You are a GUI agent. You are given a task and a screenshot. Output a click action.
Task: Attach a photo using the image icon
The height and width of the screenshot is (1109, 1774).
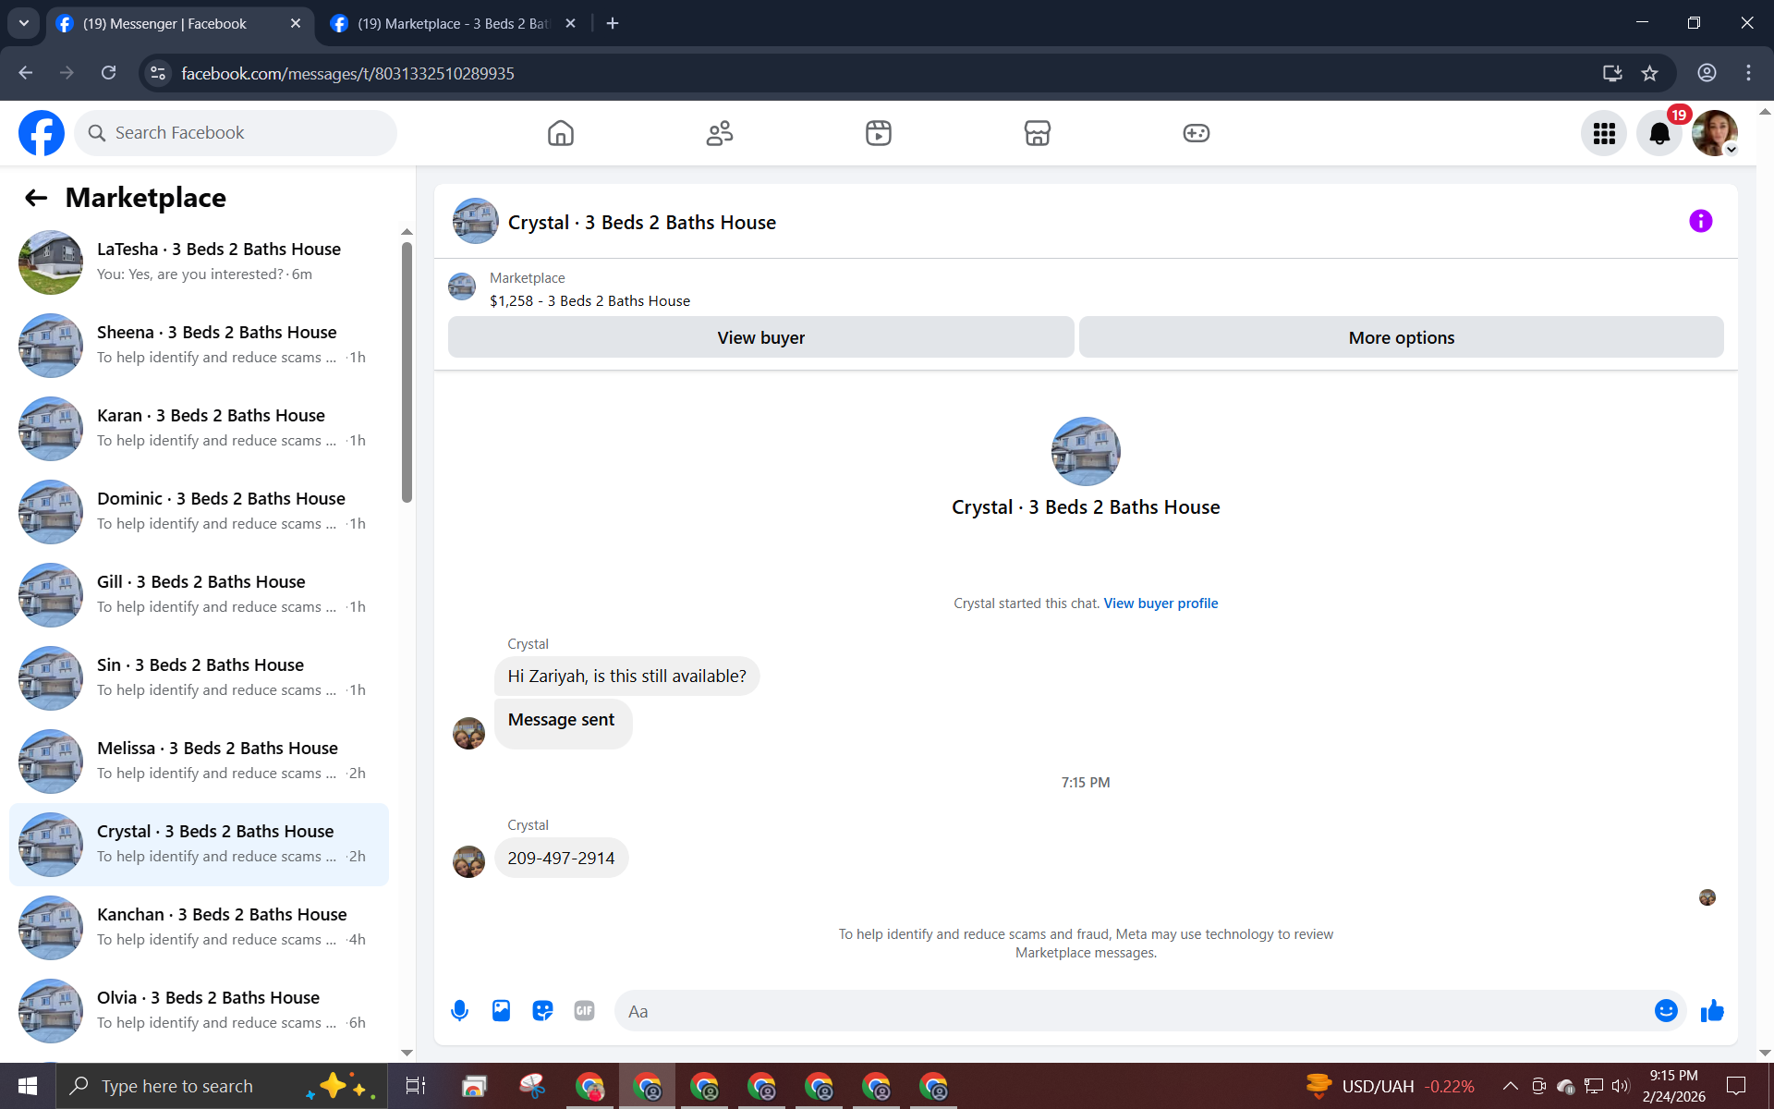[x=501, y=1011]
